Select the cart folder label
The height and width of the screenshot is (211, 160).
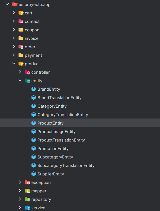tap(29, 13)
